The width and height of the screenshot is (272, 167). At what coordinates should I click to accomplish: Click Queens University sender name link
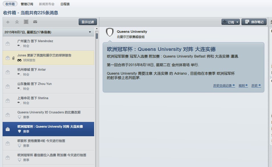click(132, 32)
